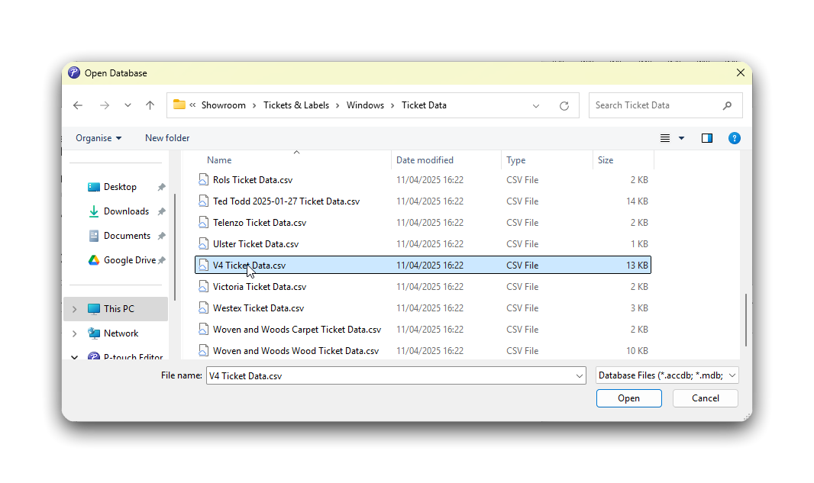Viewport: 814px width, 483px height.
Task: Refresh the Ticket Data folder
Action: (564, 105)
